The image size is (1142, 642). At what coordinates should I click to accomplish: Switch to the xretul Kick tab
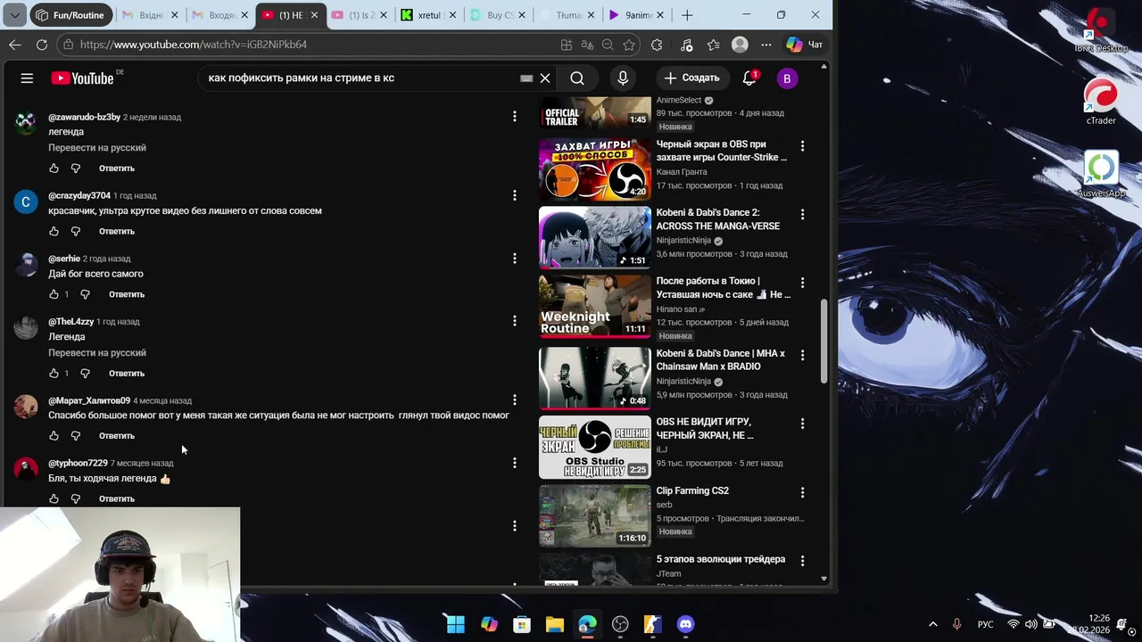click(429, 15)
